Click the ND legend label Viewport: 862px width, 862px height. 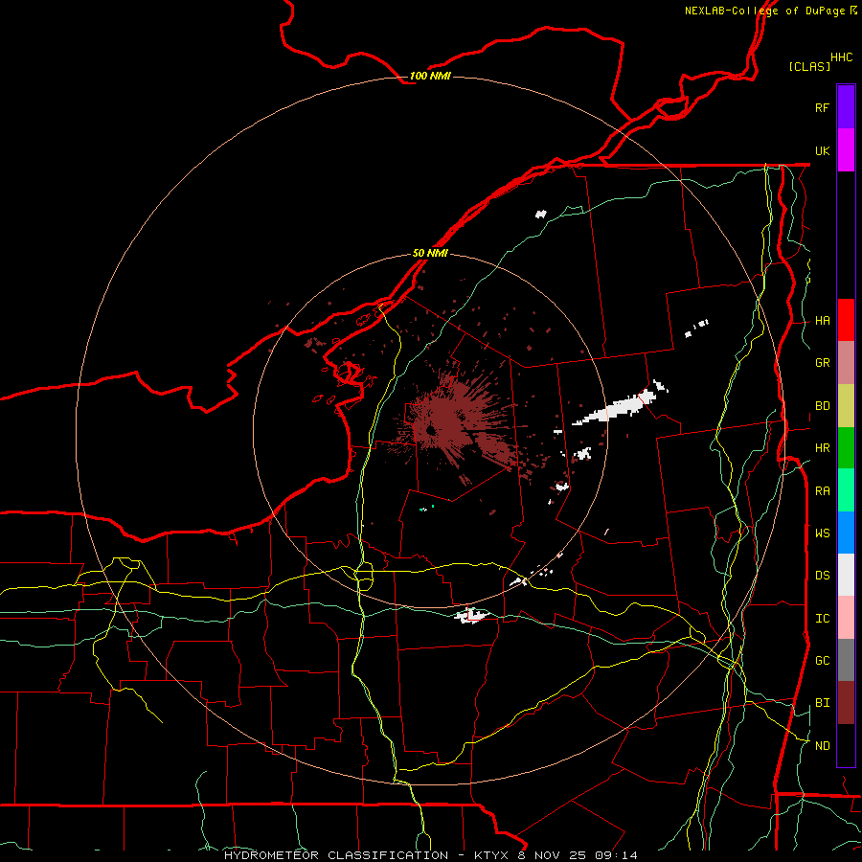pos(822,746)
